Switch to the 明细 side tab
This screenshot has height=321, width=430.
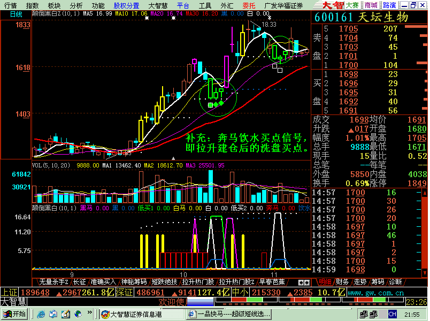325,282
